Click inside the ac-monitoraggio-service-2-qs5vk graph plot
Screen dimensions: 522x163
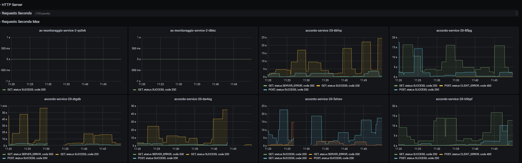pos(66,59)
